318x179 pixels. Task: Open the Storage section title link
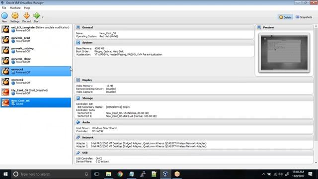coord(87,98)
